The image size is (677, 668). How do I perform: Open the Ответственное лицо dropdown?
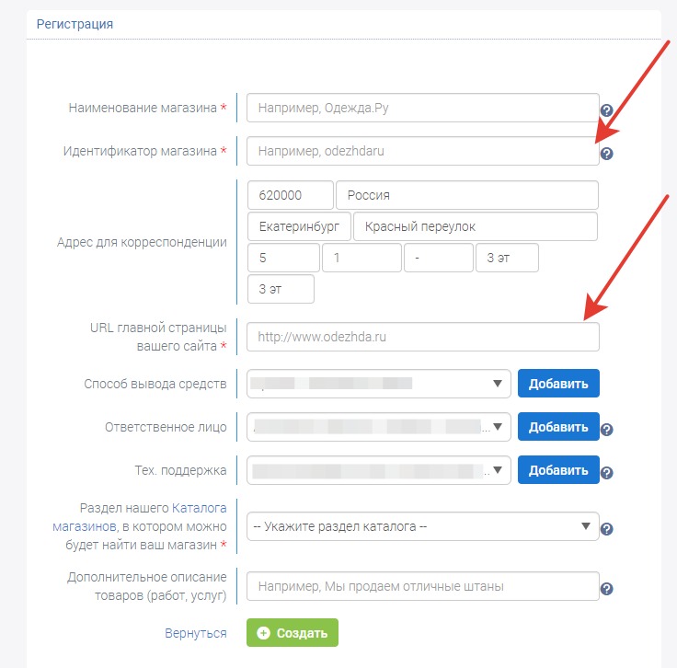379,427
